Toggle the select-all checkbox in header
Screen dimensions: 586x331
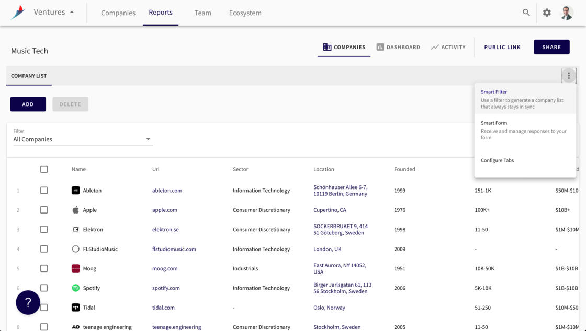pyautogui.click(x=44, y=169)
